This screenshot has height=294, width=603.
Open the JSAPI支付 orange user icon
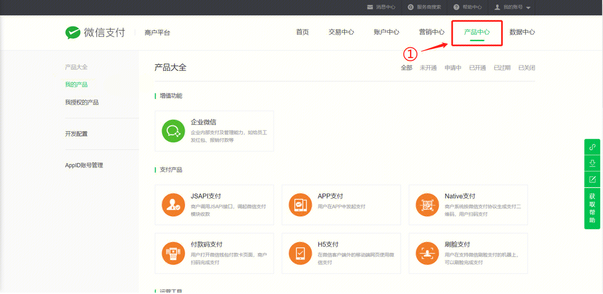173,205
